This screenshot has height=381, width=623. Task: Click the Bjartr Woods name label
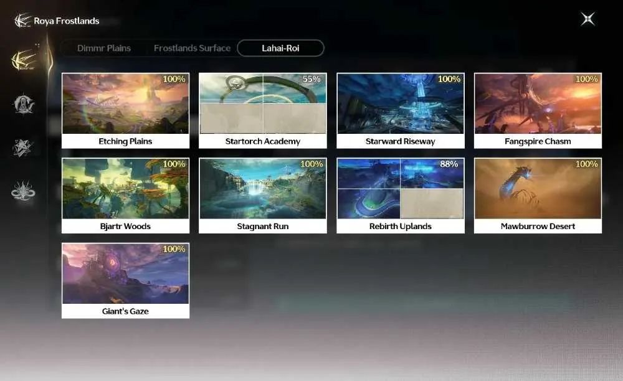click(126, 226)
